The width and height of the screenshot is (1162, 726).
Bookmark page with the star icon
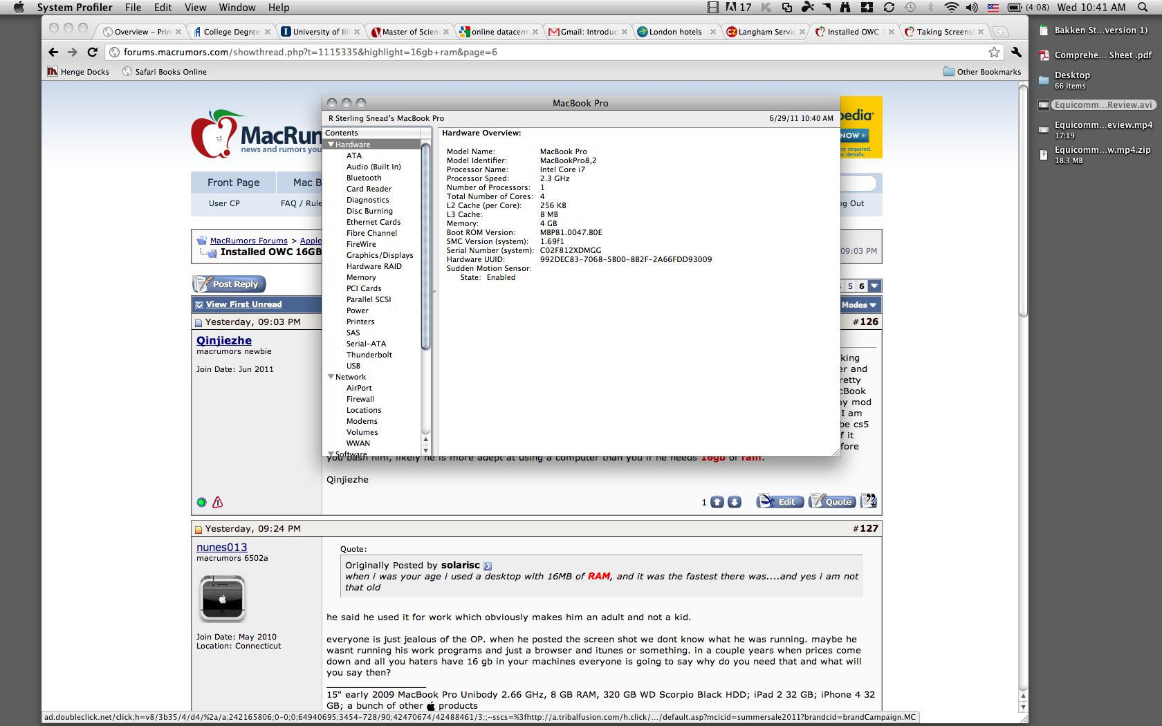coord(994,52)
